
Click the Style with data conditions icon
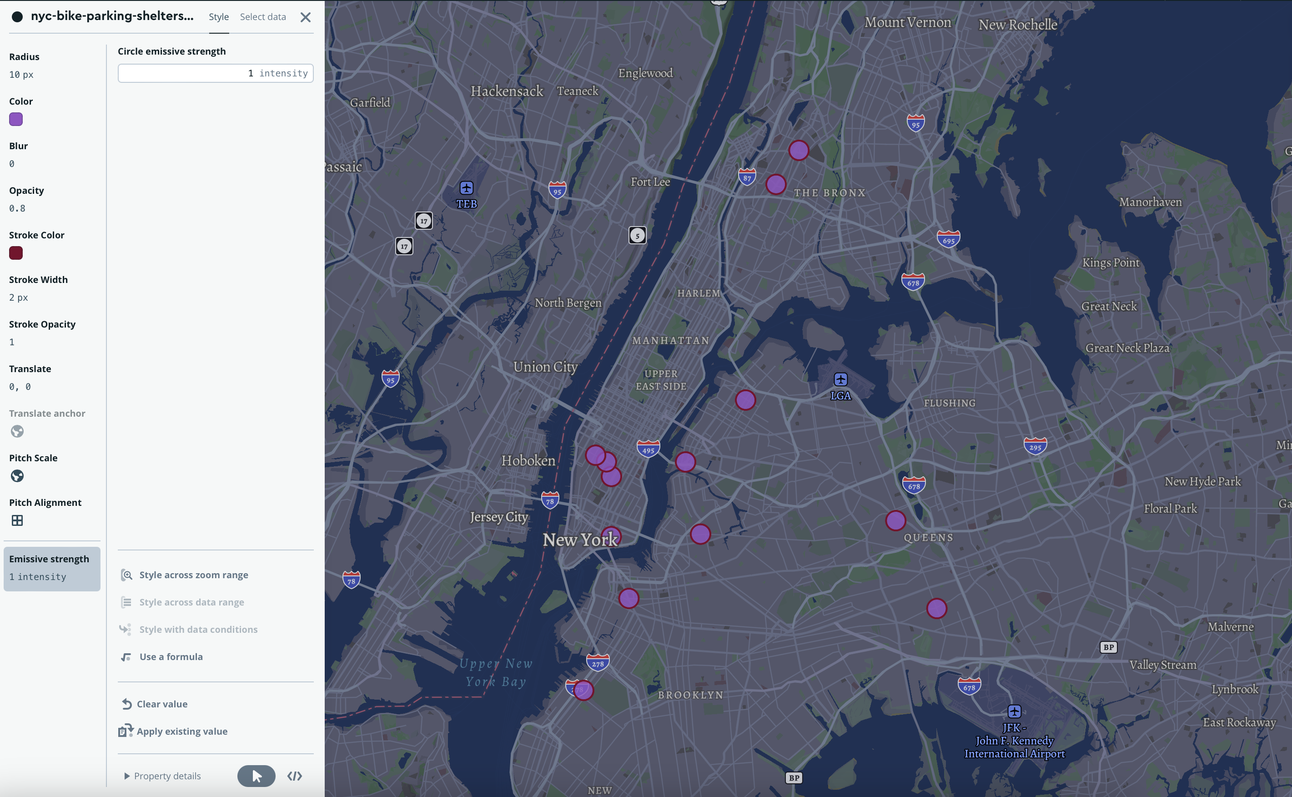(x=126, y=629)
